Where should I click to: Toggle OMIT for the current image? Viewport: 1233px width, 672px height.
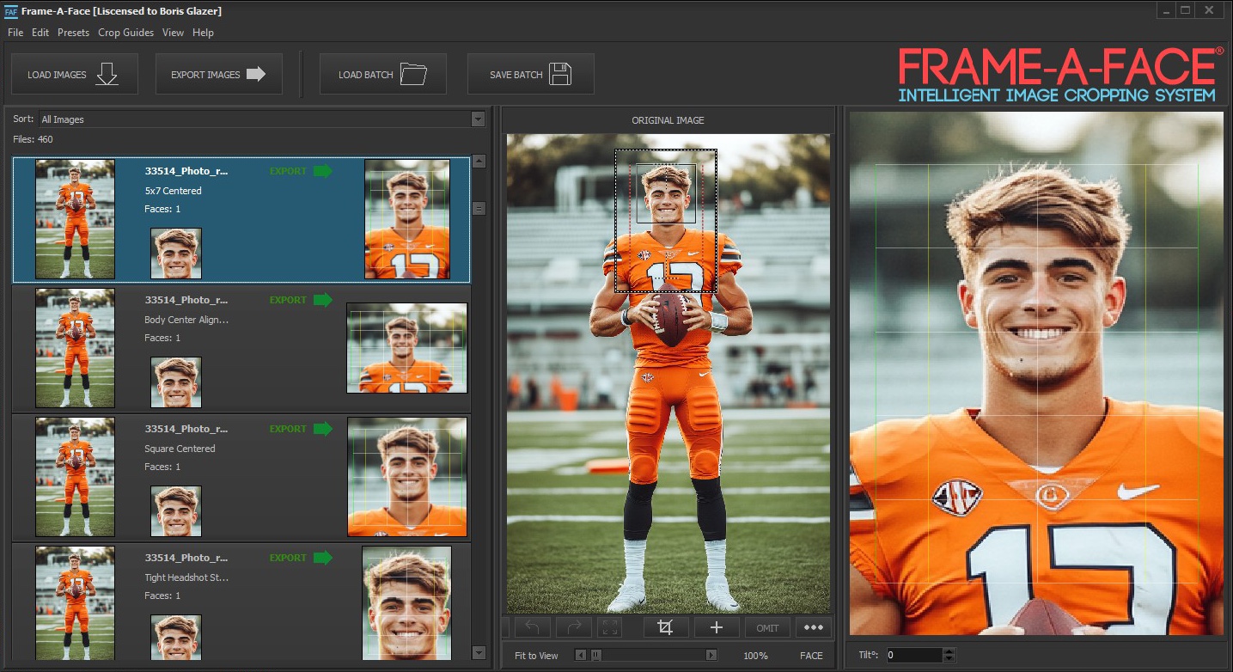[x=767, y=627]
